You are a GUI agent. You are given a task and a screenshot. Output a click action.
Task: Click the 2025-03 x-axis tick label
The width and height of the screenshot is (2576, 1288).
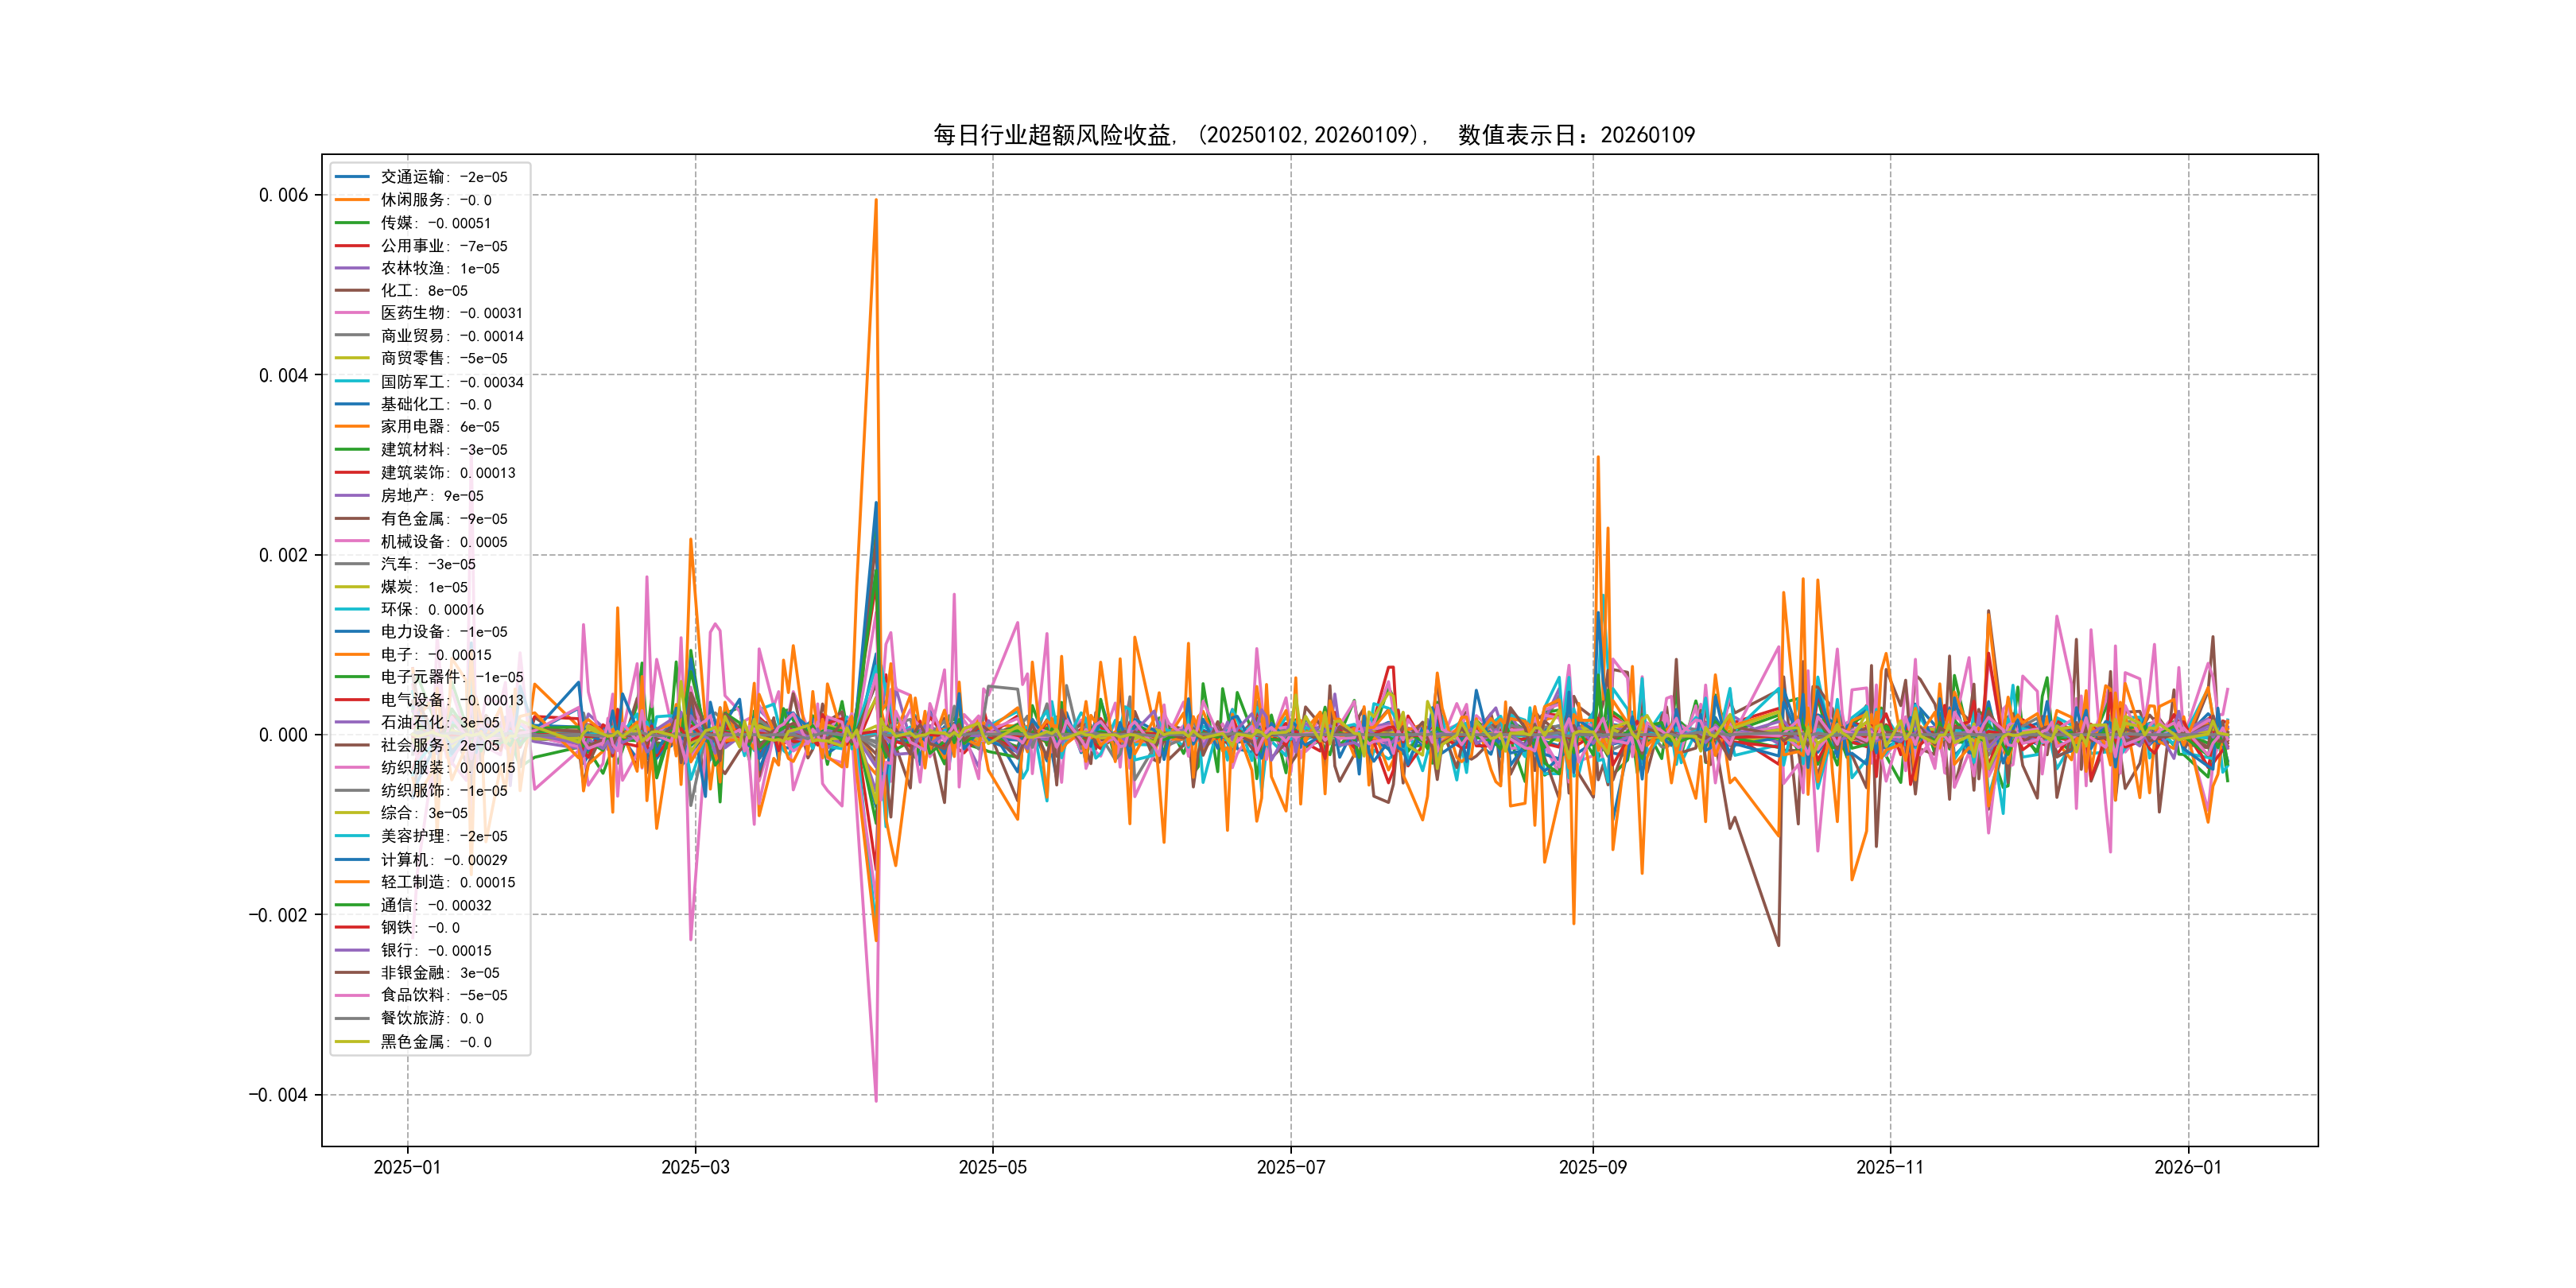[x=695, y=1167]
